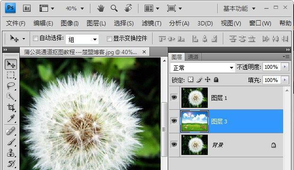The image size is (294, 170).
Task: Click align vertical centers icon
Action: coord(171,39)
